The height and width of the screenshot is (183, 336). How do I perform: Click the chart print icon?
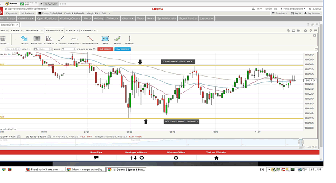(x=299, y=31)
